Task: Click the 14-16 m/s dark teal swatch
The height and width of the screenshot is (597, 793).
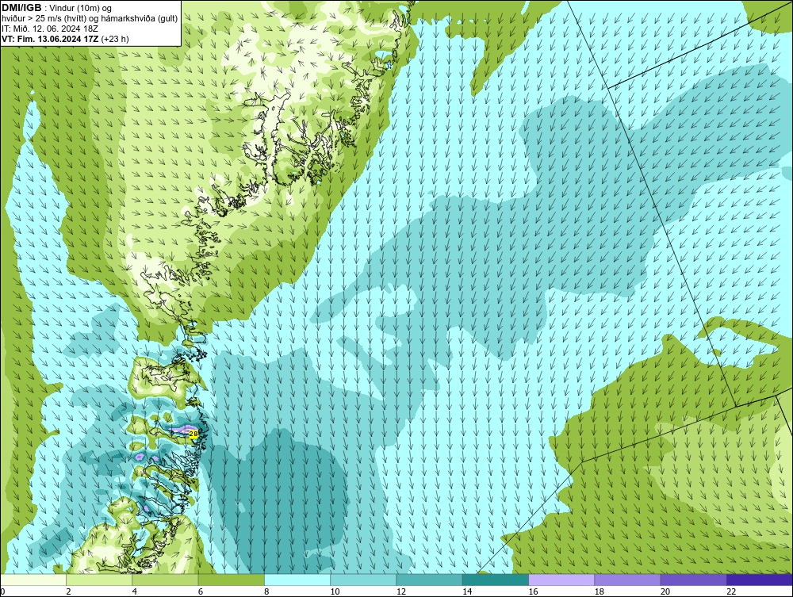Action: [496, 580]
